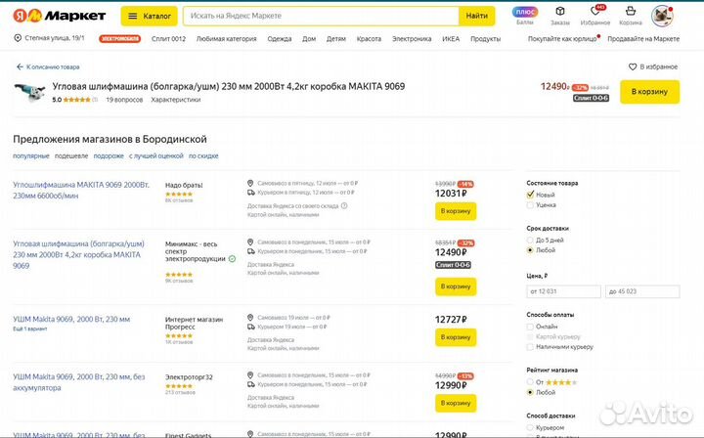
Task: Select До 5 дней delivery term
Action: pyautogui.click(x=530, y=241)
